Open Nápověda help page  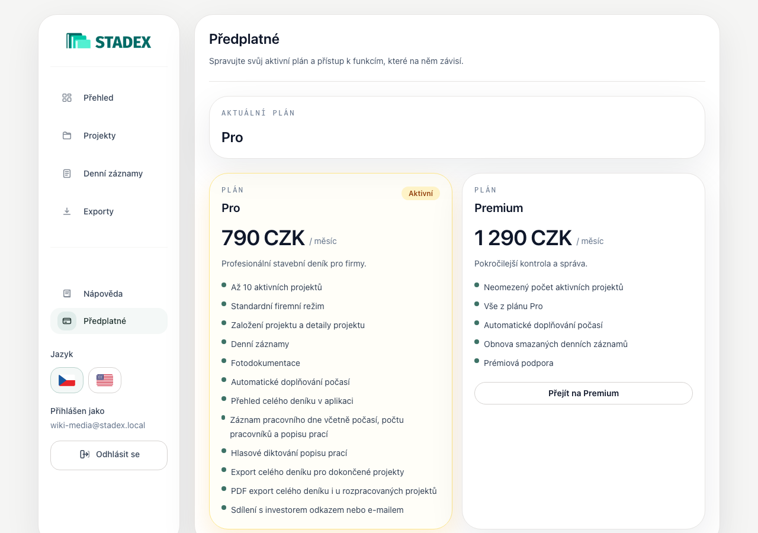click(109, 294)
